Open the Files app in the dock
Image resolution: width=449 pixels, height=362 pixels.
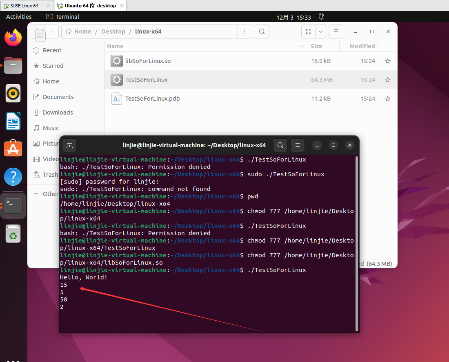pos(13,65)
